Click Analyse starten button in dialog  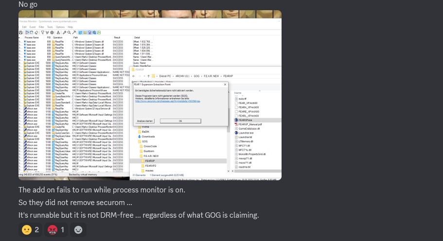pyautogui.click(x=145, y=121)
